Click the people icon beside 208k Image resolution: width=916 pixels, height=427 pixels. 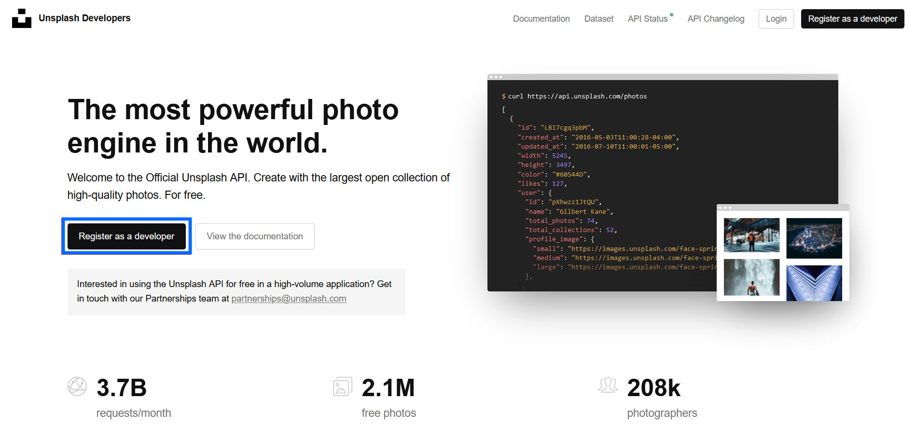608,385
